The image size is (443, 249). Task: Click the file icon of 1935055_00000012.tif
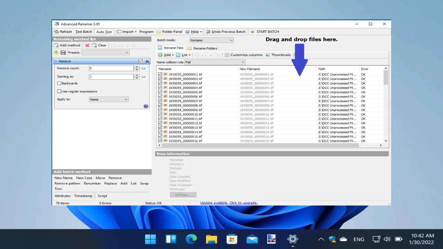(165, 123)
